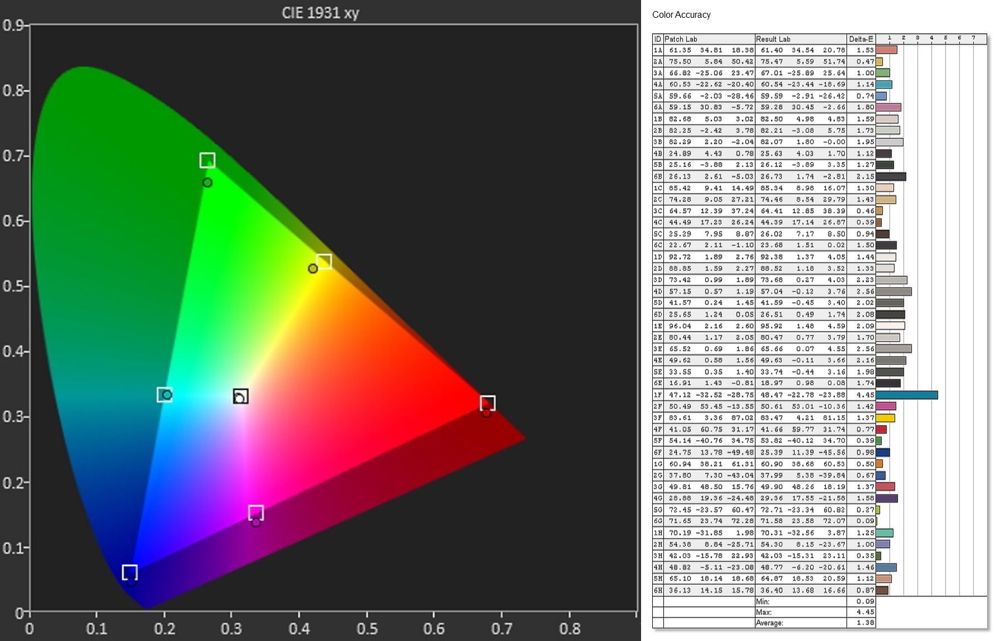
Task: Select Delta-E value 0.39 in row 5F
Action: [x=865, y=441]
